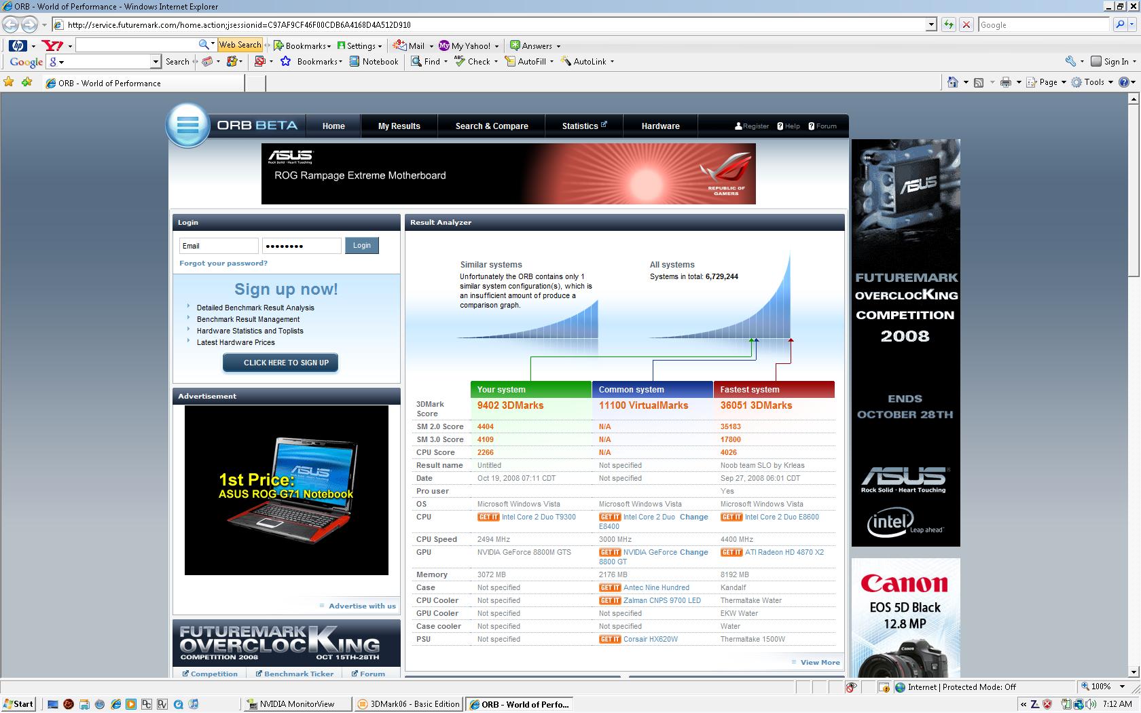The width and height of the screenshot is (1141, 713).
Task: Open the Register link in header
Action: point(752,126)
